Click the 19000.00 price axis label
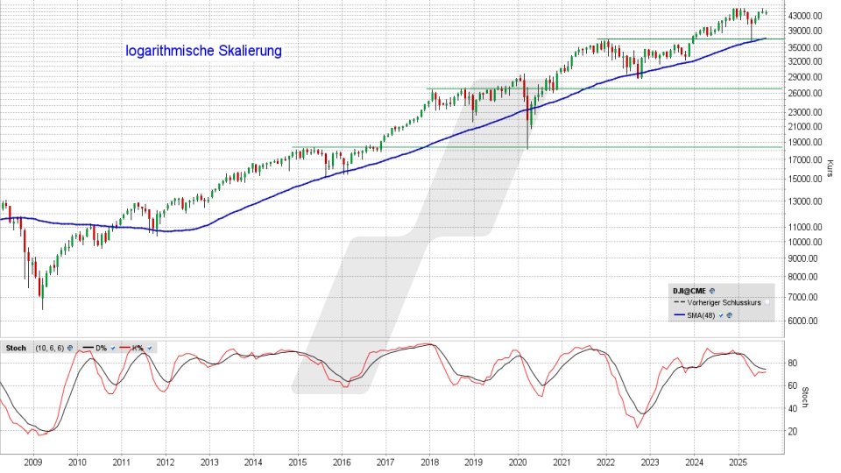This screenshot has height=473, width=841. click(x=805, y=142)
